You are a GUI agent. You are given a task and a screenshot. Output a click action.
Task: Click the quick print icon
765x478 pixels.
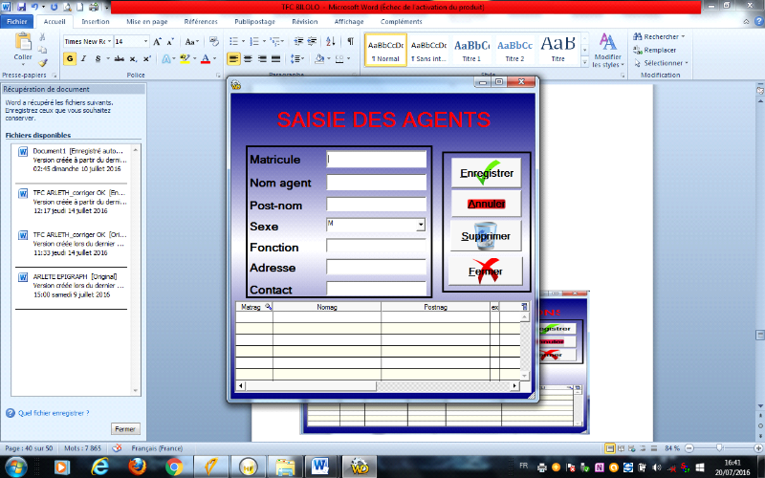coord(94,7)
